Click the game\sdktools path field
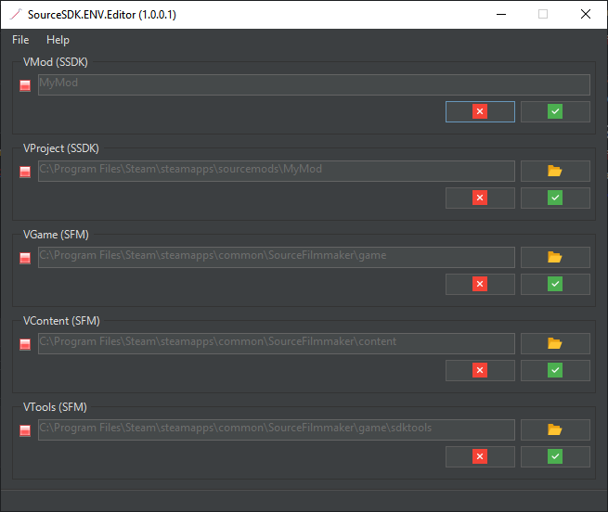The image size is (608, 512). [x=277, y=429]
